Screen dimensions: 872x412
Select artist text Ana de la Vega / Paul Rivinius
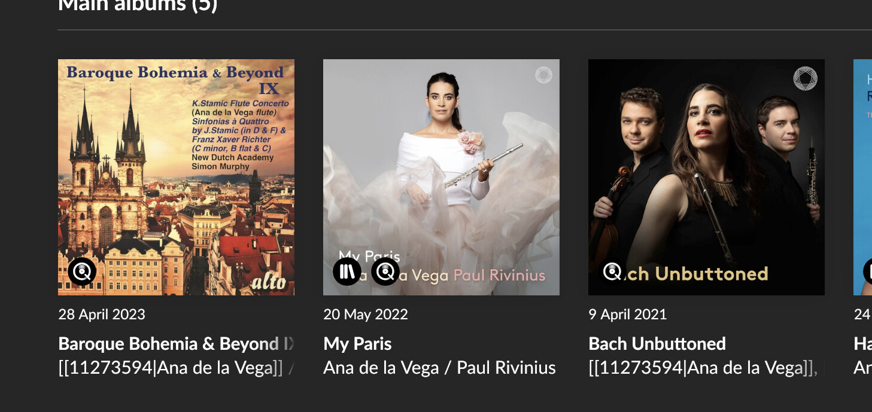coord(439,368)
